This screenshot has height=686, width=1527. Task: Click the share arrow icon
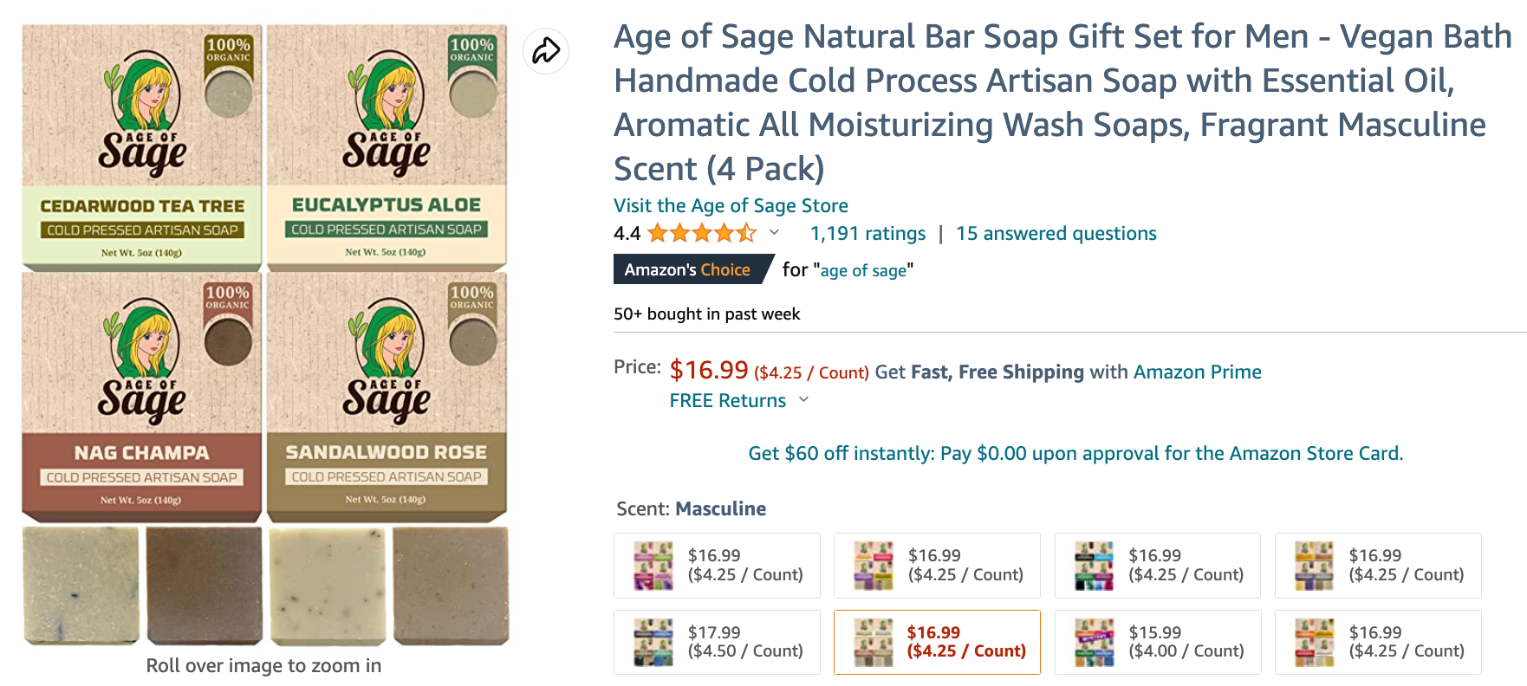pyautogui.click(x=546, y=50)
